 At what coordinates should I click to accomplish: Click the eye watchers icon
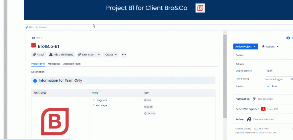click(x=288, y=38)
